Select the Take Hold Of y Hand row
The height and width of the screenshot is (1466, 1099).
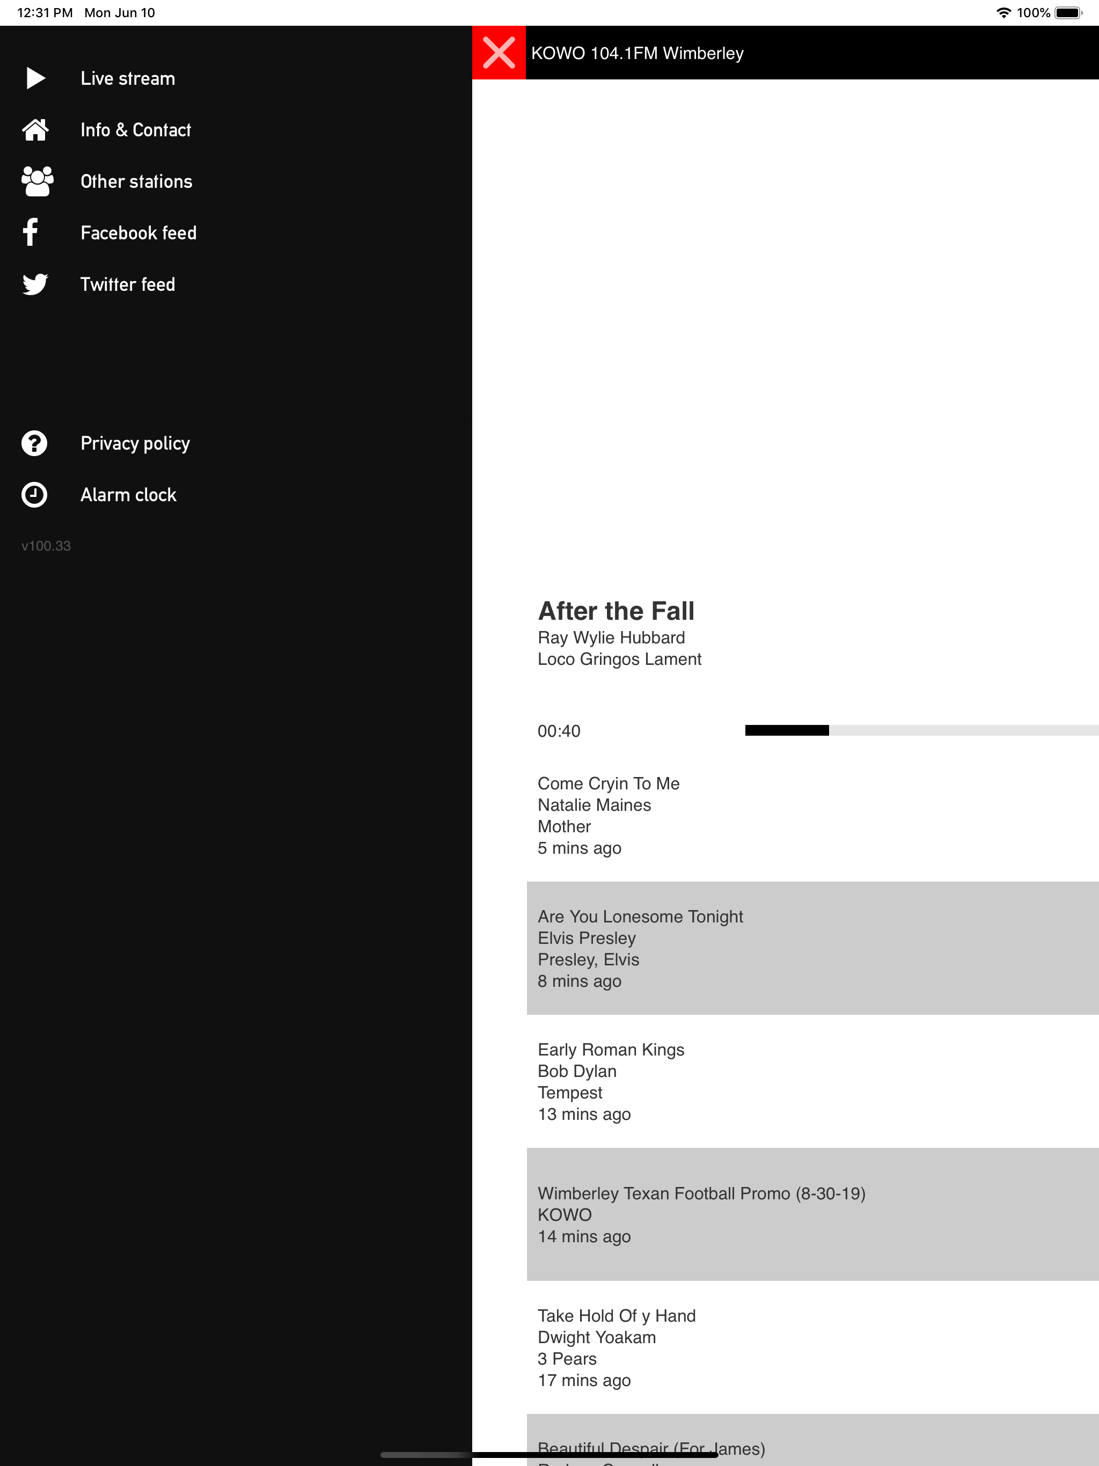(812, 1347)
